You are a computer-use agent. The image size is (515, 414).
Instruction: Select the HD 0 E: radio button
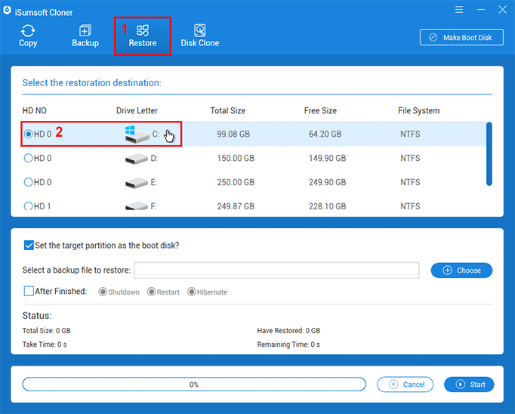point(29,182)
